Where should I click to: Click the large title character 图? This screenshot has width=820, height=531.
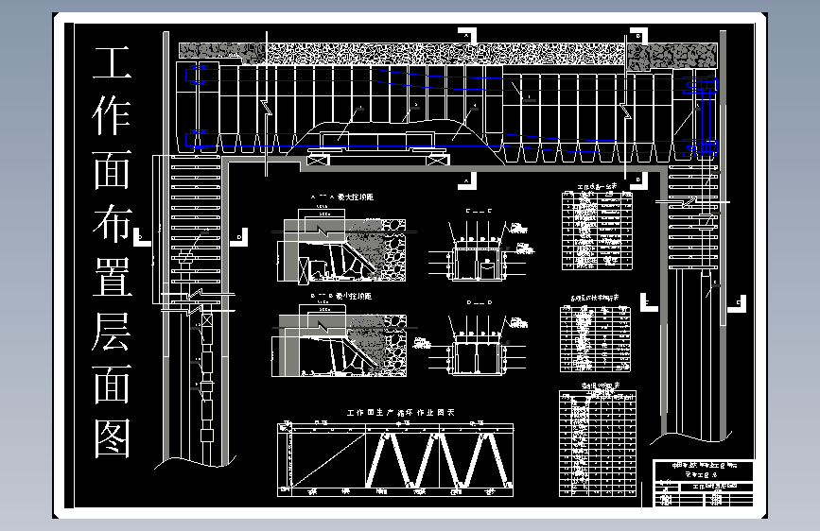pyautogui.click(x=112, y=439)
